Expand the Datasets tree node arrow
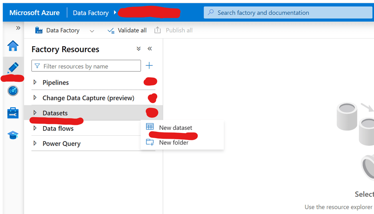The height and width of the screenshot is (214, 374). (35, 113)
